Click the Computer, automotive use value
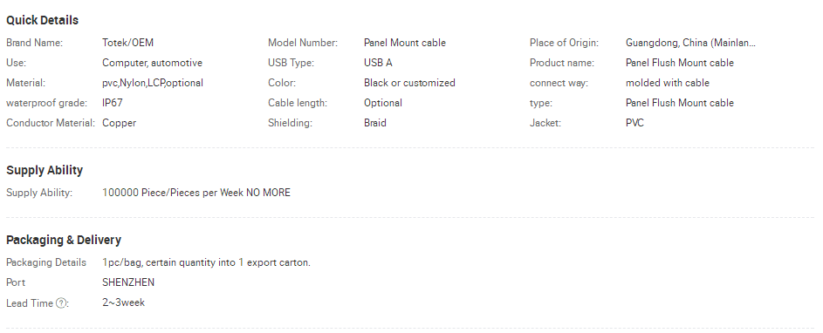Screen dimensions: 823x333 pos(152,63)
